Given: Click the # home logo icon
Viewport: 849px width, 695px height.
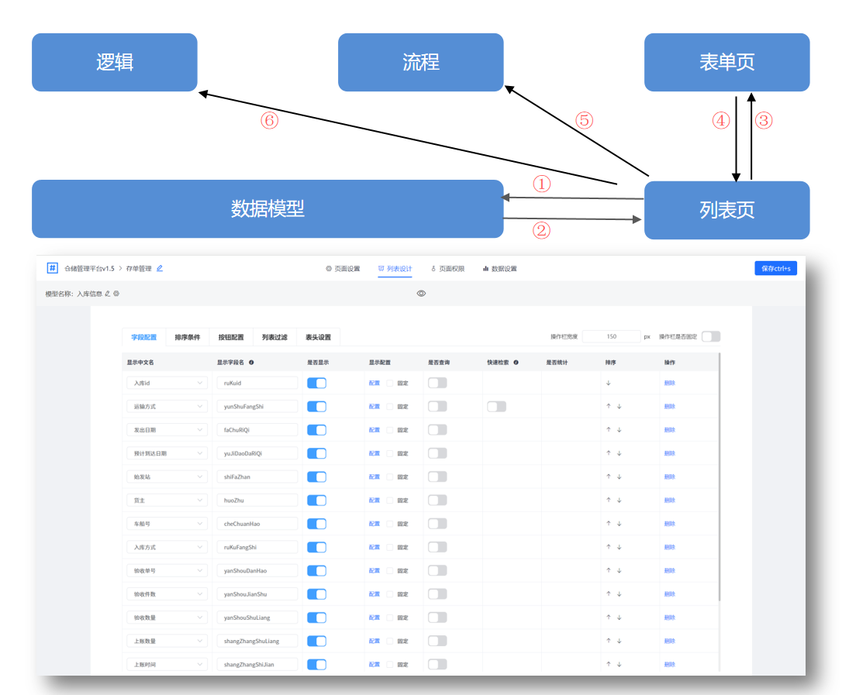Looking at the screenshot, I should [53, 268].
